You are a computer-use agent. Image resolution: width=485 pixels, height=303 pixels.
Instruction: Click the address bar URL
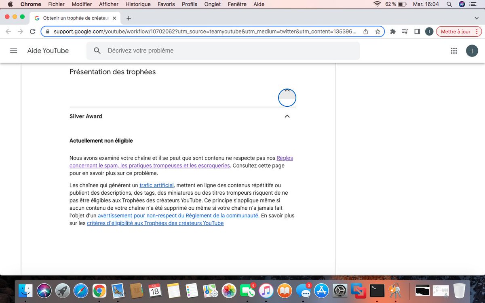[205, 32]
